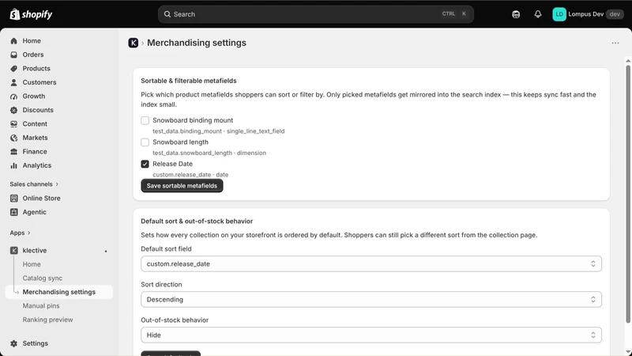The image size is (632, 356).
Task: Click the Search input field
Action: click(315, 14)
